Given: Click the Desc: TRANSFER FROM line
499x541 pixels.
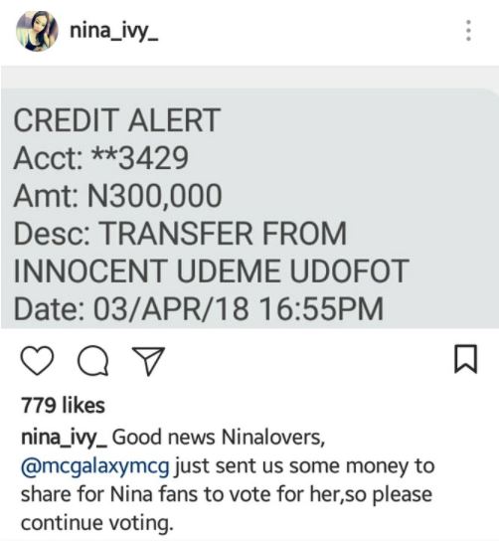Looking at the screenshot, I should pos(180,234).
